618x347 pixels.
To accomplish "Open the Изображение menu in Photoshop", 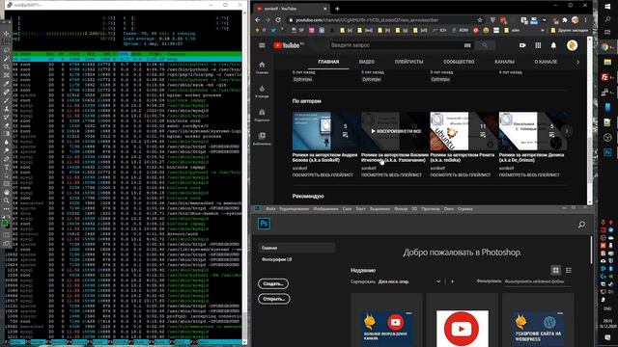I will pos(325,209).
